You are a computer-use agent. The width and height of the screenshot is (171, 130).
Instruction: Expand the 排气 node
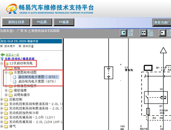pyautogui.click(x=2, y=126)
